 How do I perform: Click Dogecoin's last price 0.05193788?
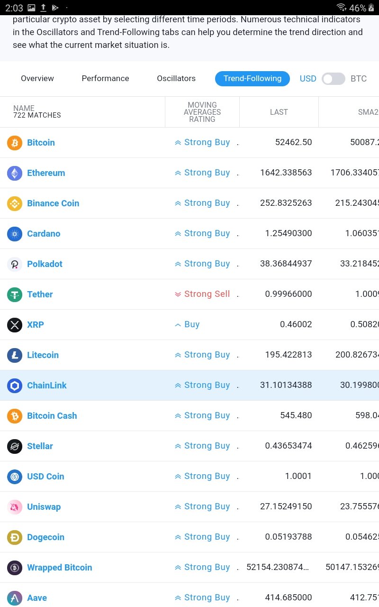click(289, 537)
